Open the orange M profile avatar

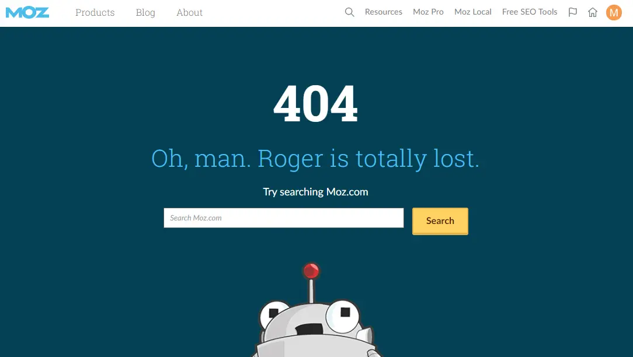[614, 12]
